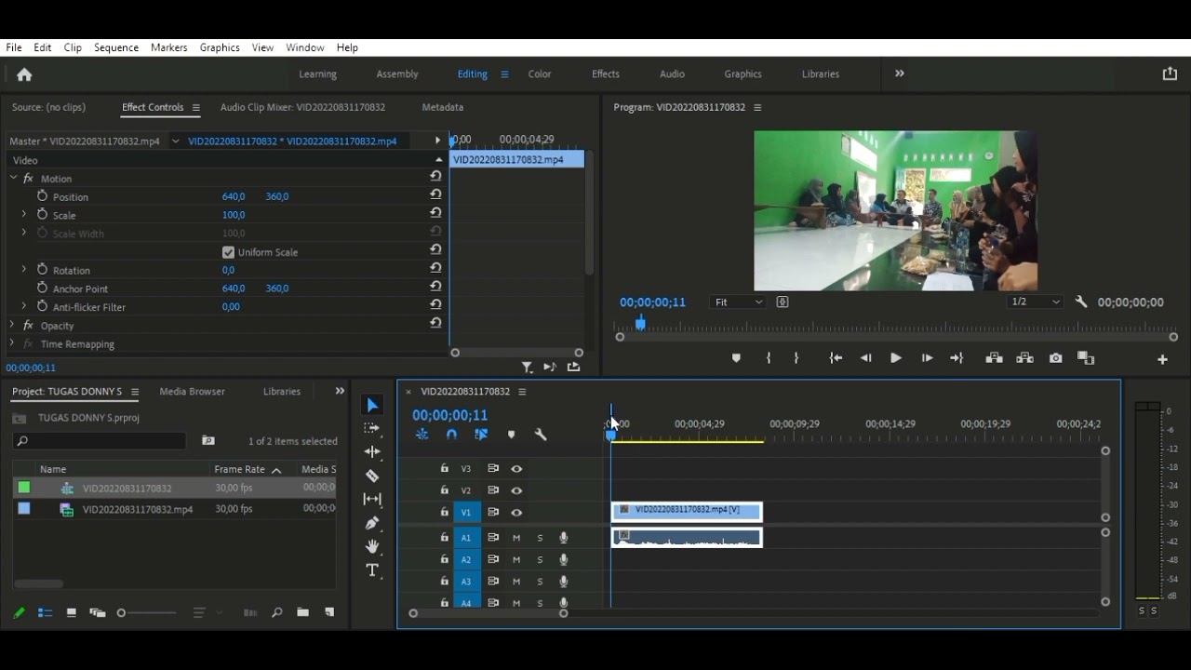The image size is (1191, 670).
Task: Reset the Position parameter
Action: (435, 196)
